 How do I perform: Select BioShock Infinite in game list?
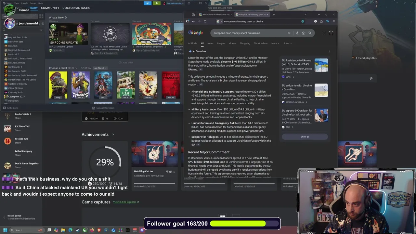(16, 63)
